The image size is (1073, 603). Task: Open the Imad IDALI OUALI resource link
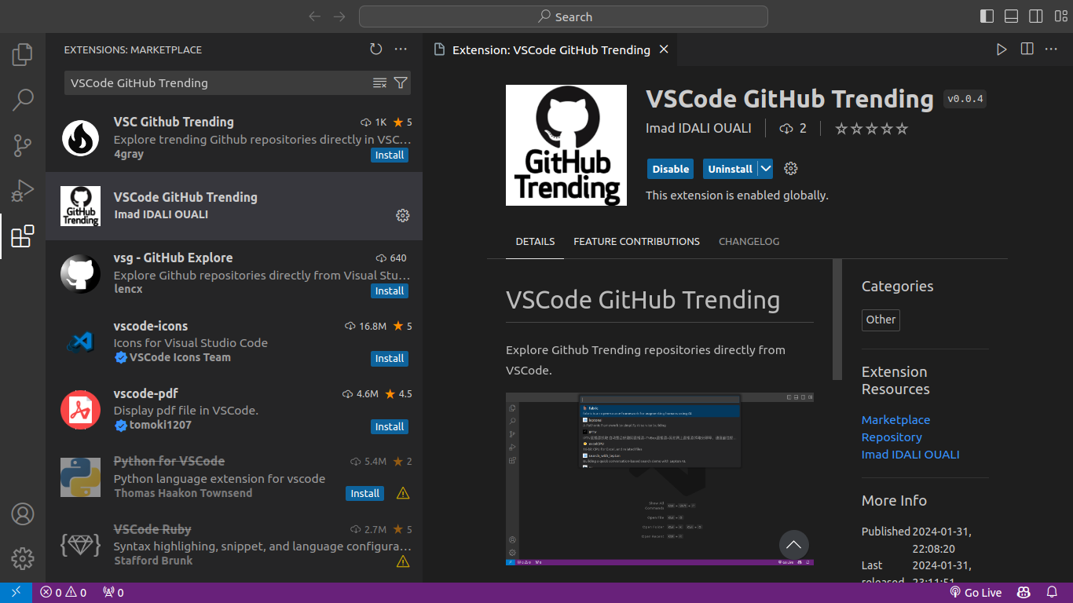(x=910, y=455)
